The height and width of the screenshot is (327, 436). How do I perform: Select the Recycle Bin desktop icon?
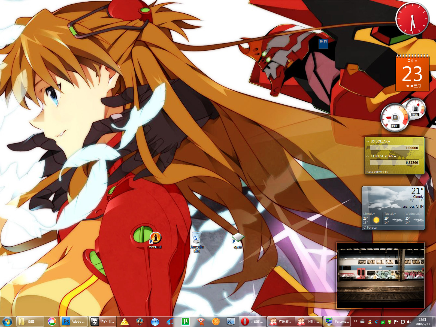196,242
